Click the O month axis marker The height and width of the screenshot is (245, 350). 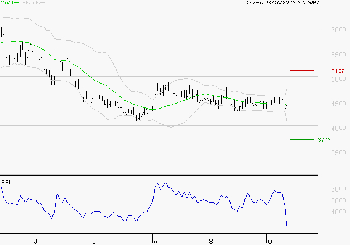(x=270, y=241)
